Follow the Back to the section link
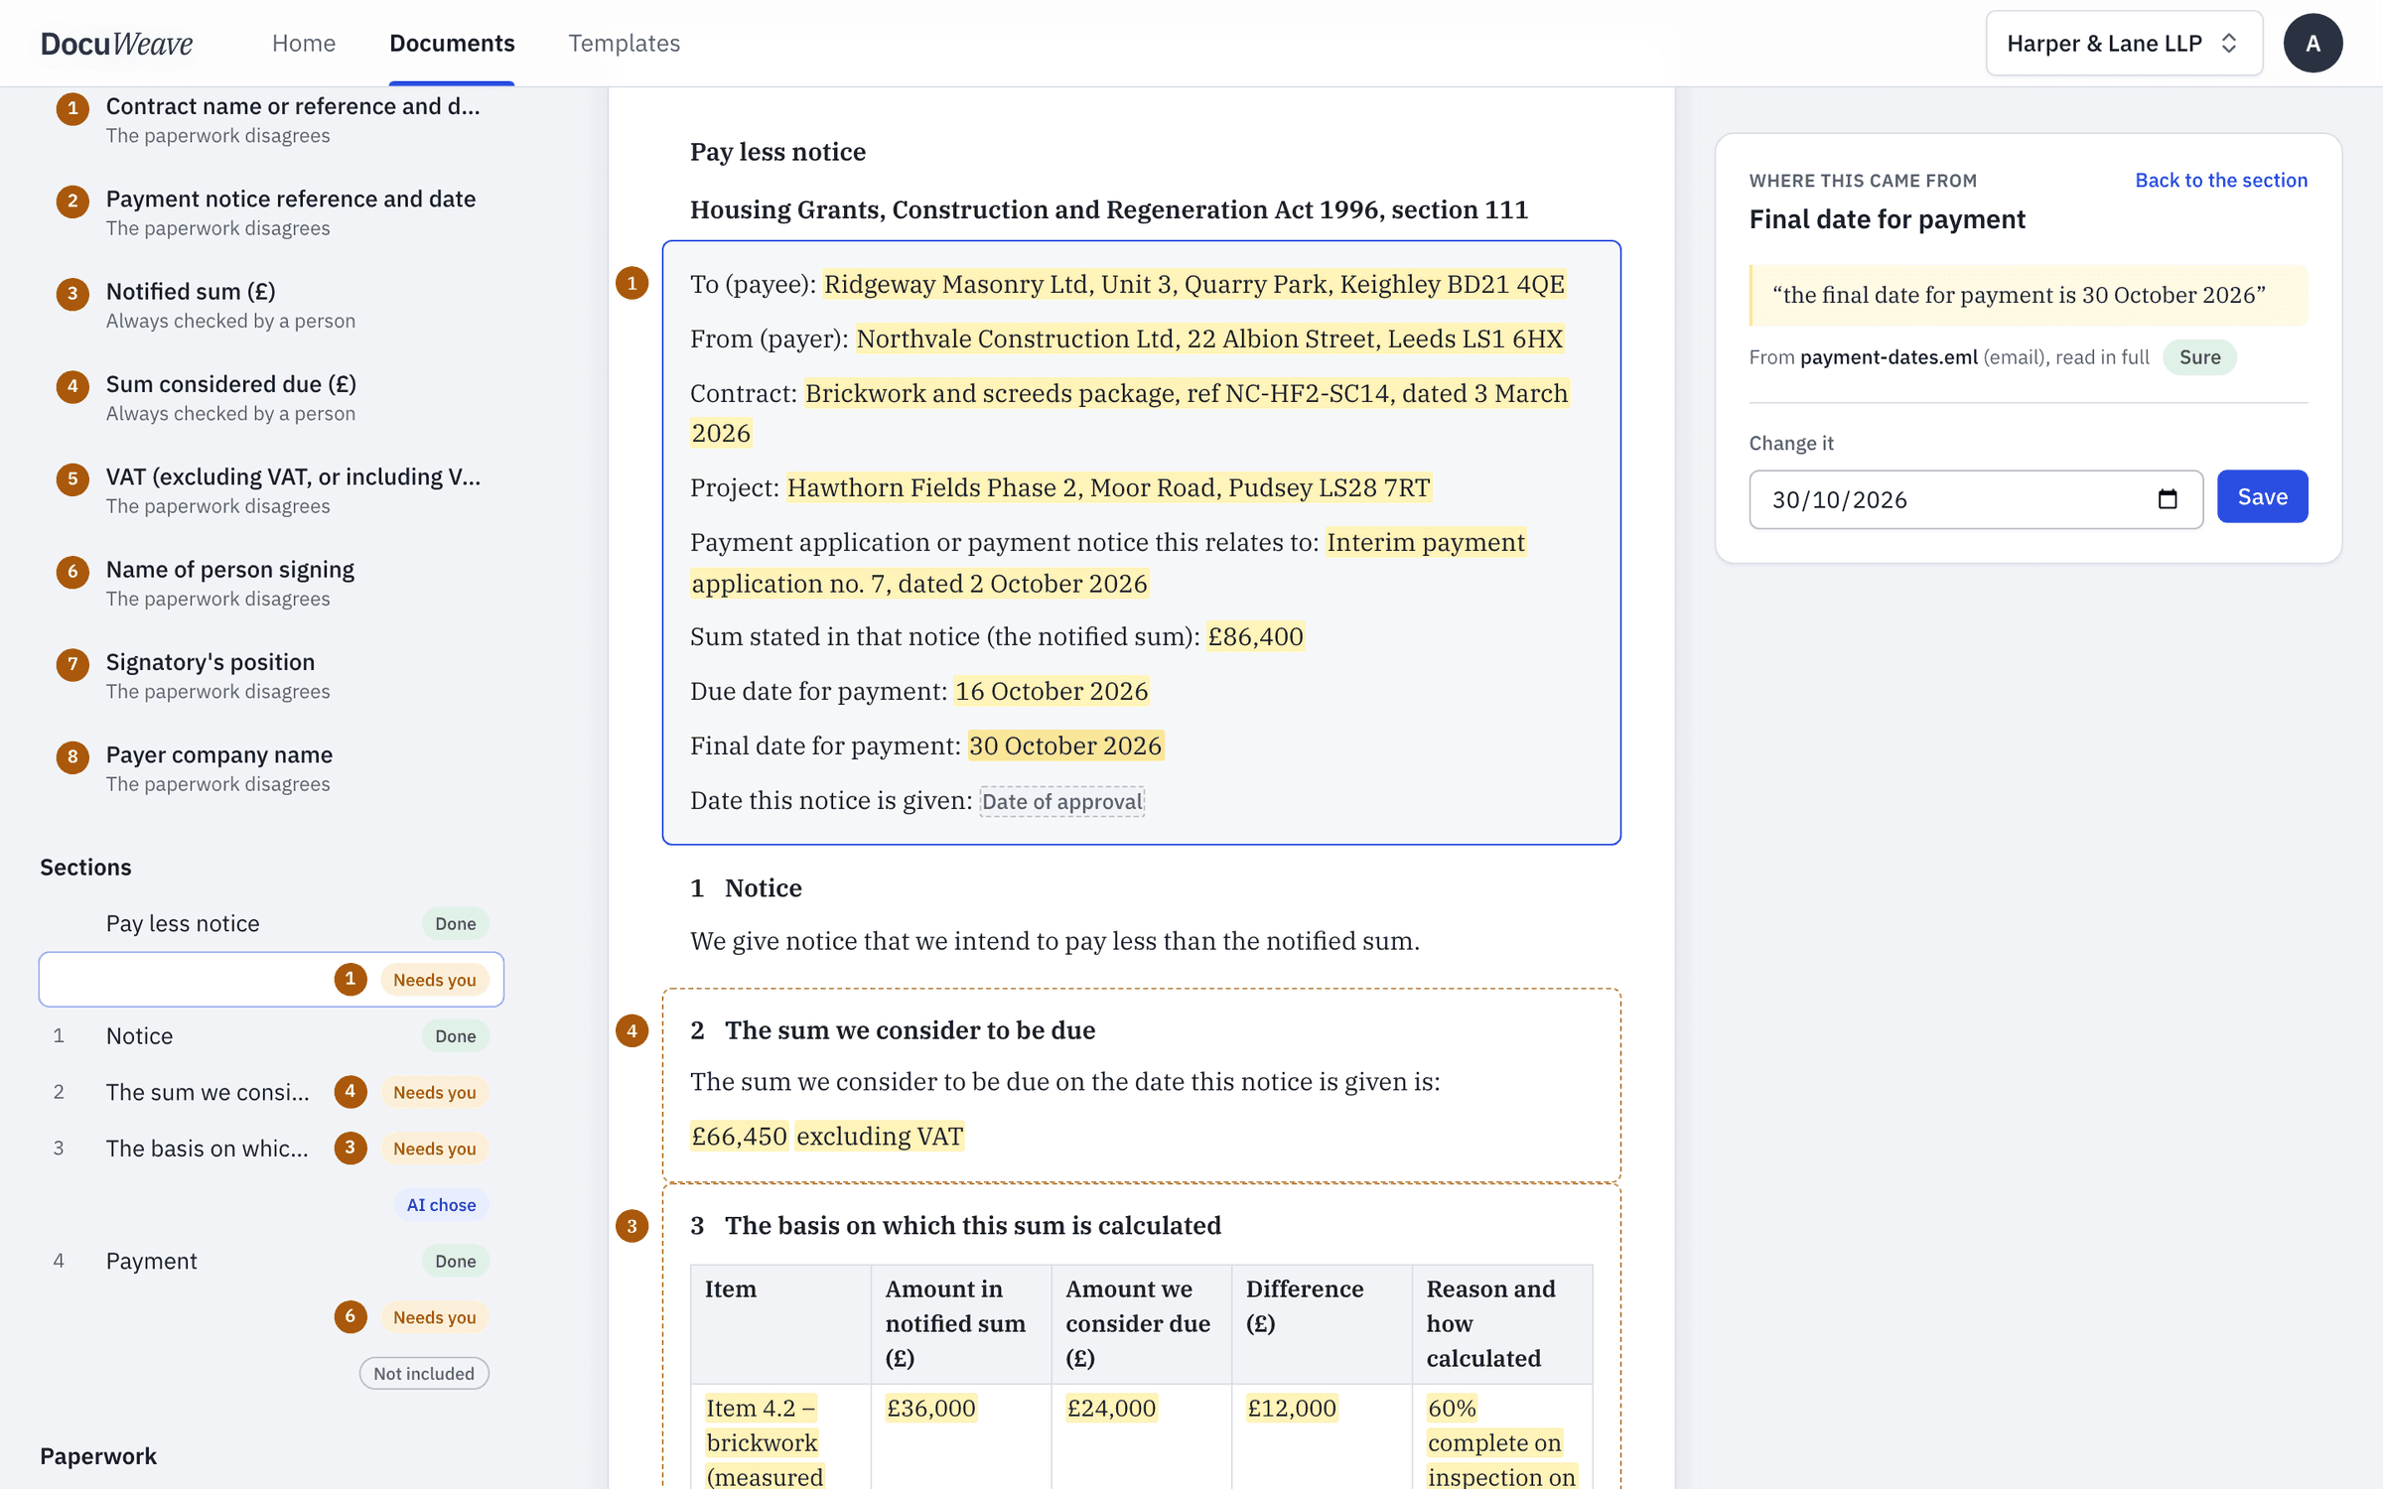The image size is (2383, 1489). click(x=2221, y=181)
